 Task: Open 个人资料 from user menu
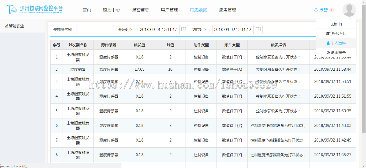point(336,43)
